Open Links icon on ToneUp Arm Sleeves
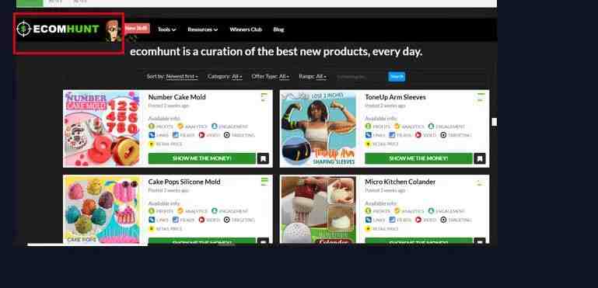Viewport: 598px width, 288px height. (368, 135)
